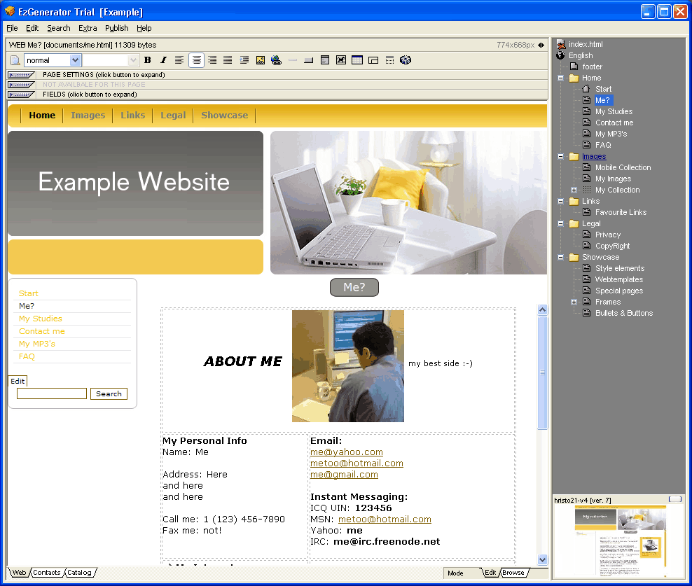Screen dimensions: 692x586
Task: Click the insert image icon
Action: click(261, 60)
